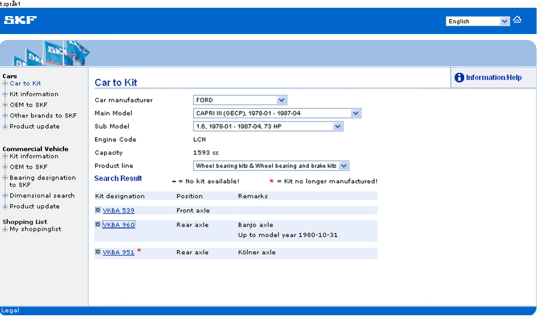Click the Car to Kit page heading
This screenshot has width=539, height=323.
click(x=116, y=83)
